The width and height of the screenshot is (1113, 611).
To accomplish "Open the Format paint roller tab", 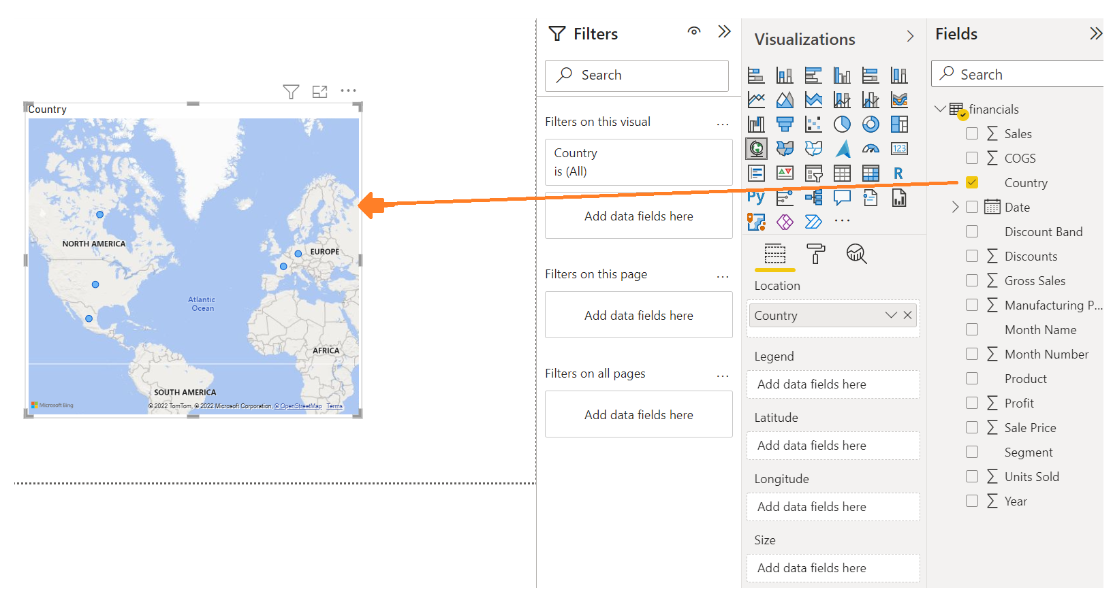I will (x=815, y=254).
